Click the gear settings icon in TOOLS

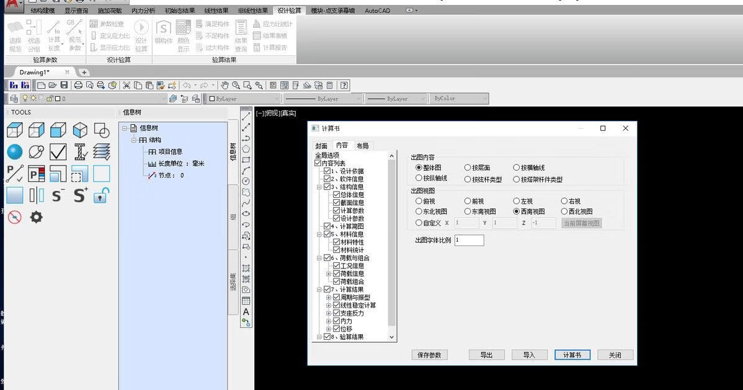pos(37,217)
